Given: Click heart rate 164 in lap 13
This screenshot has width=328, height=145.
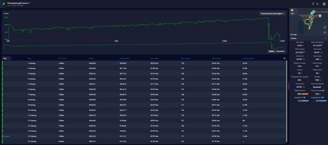Looking at the screenshot, I should 183,126.
